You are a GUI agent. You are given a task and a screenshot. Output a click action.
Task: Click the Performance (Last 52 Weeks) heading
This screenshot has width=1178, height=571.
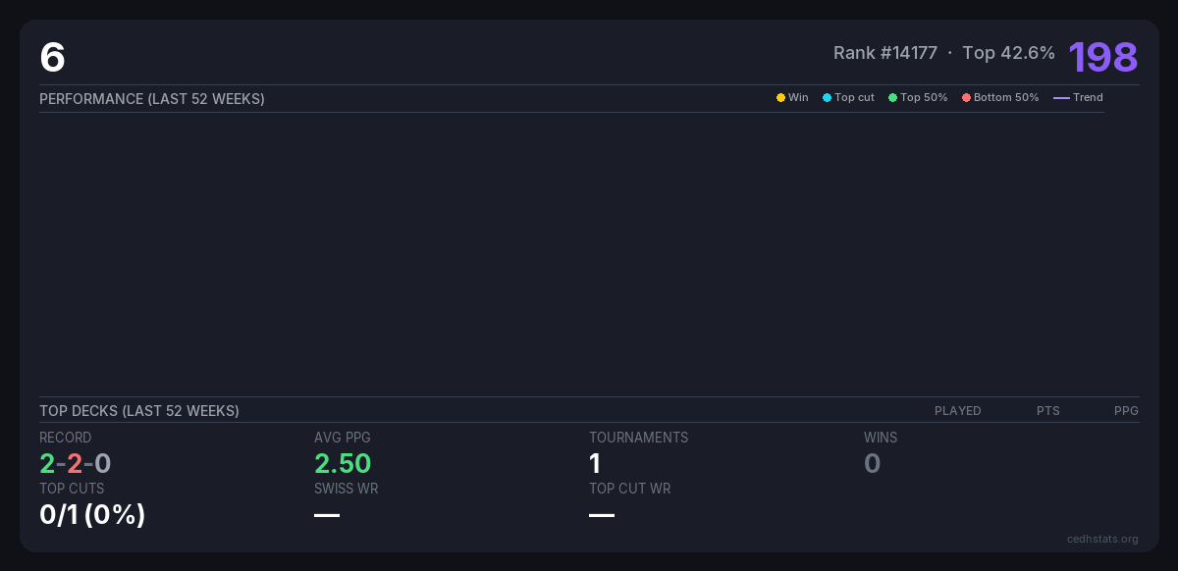(152, 99)
